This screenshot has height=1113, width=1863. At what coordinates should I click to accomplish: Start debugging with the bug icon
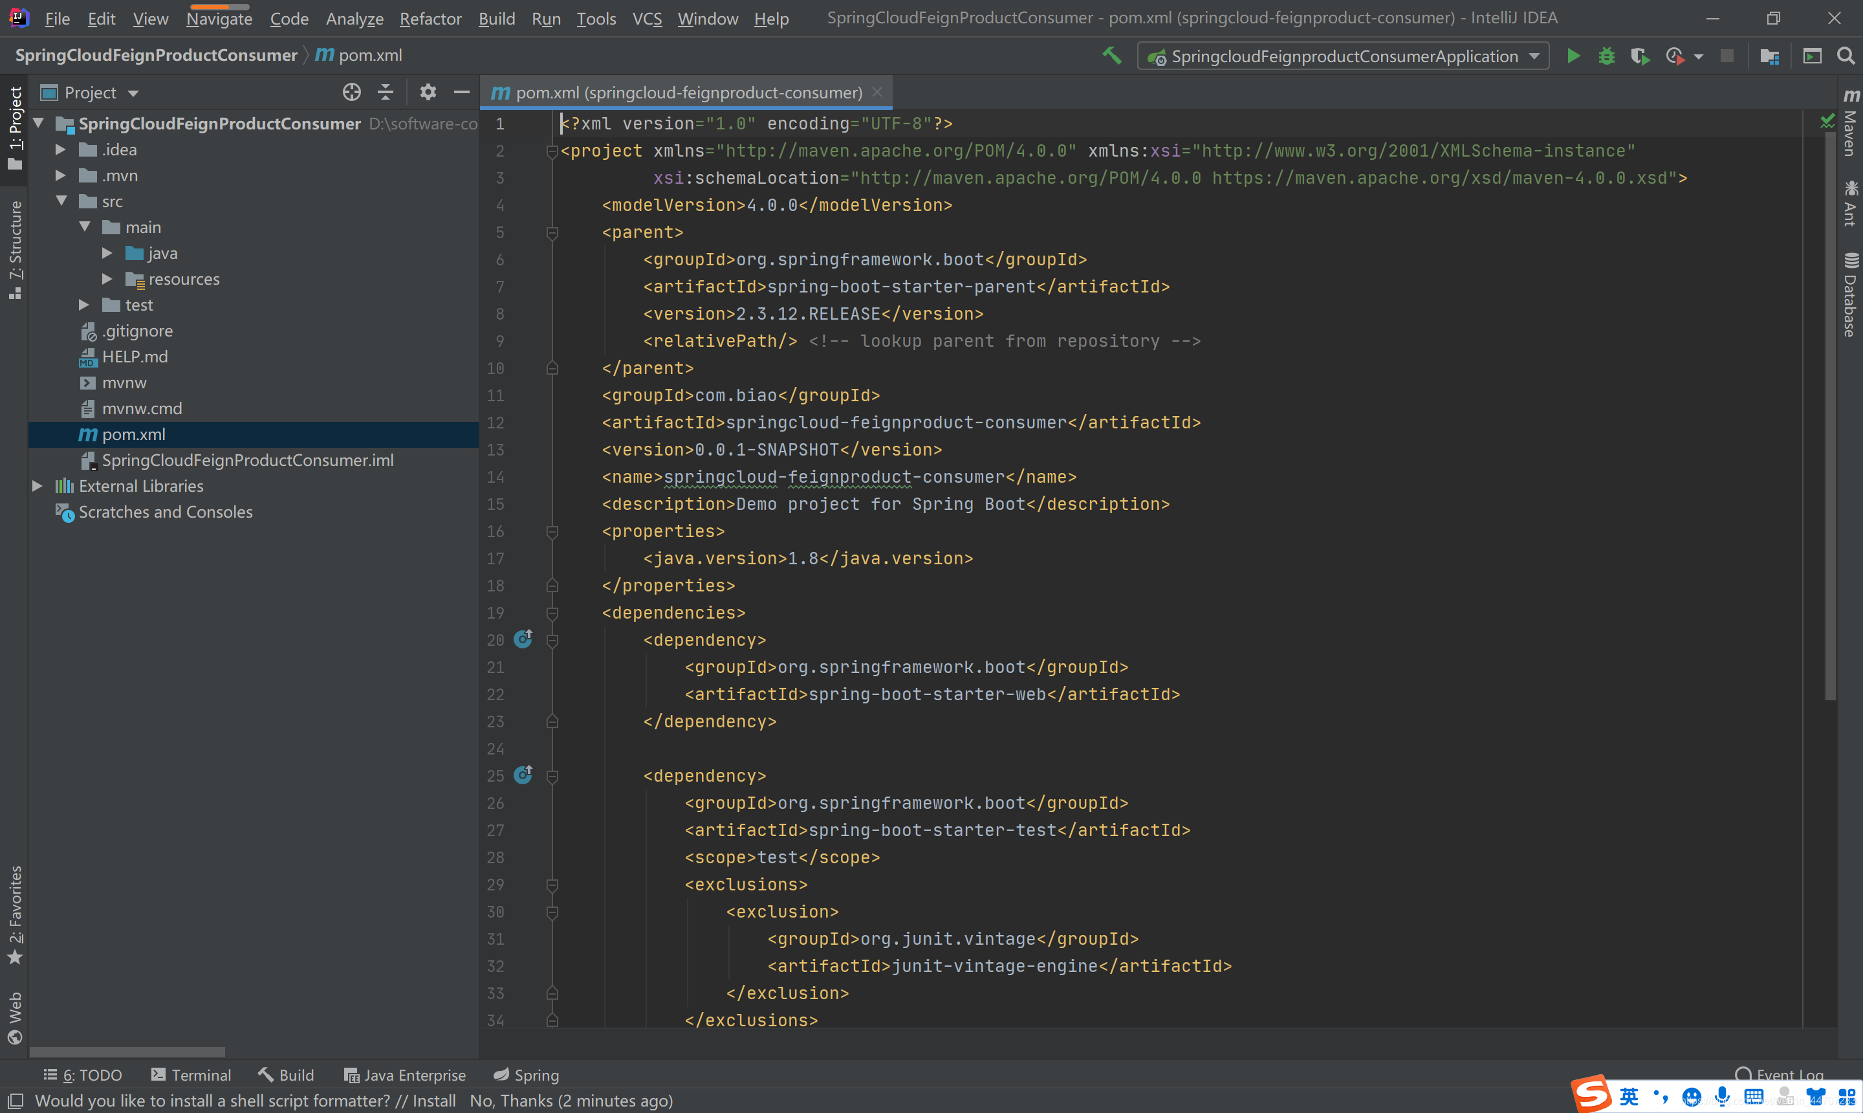coord(1606,56)
